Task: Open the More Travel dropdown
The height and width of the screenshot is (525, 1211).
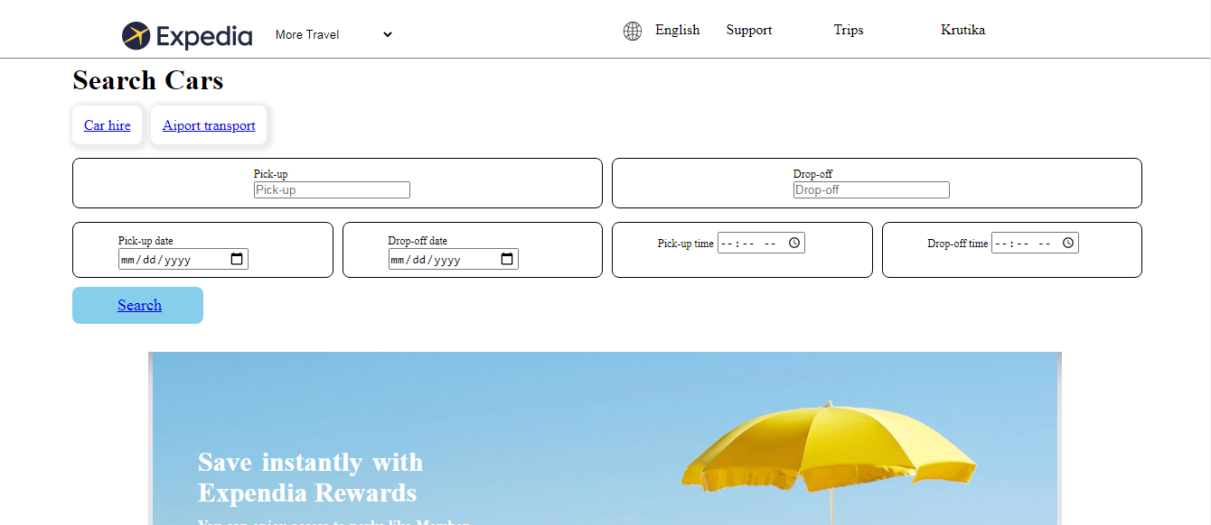Action: [x=333, y=34]
